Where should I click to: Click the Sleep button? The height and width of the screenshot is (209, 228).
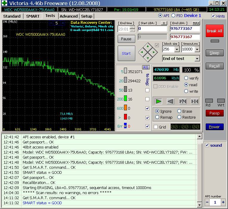click(x=215, y=53)
